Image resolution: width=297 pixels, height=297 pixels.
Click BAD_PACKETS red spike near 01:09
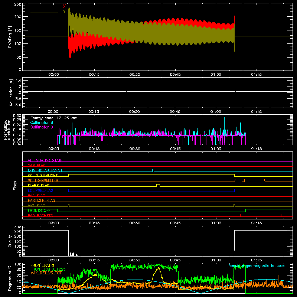240,215
